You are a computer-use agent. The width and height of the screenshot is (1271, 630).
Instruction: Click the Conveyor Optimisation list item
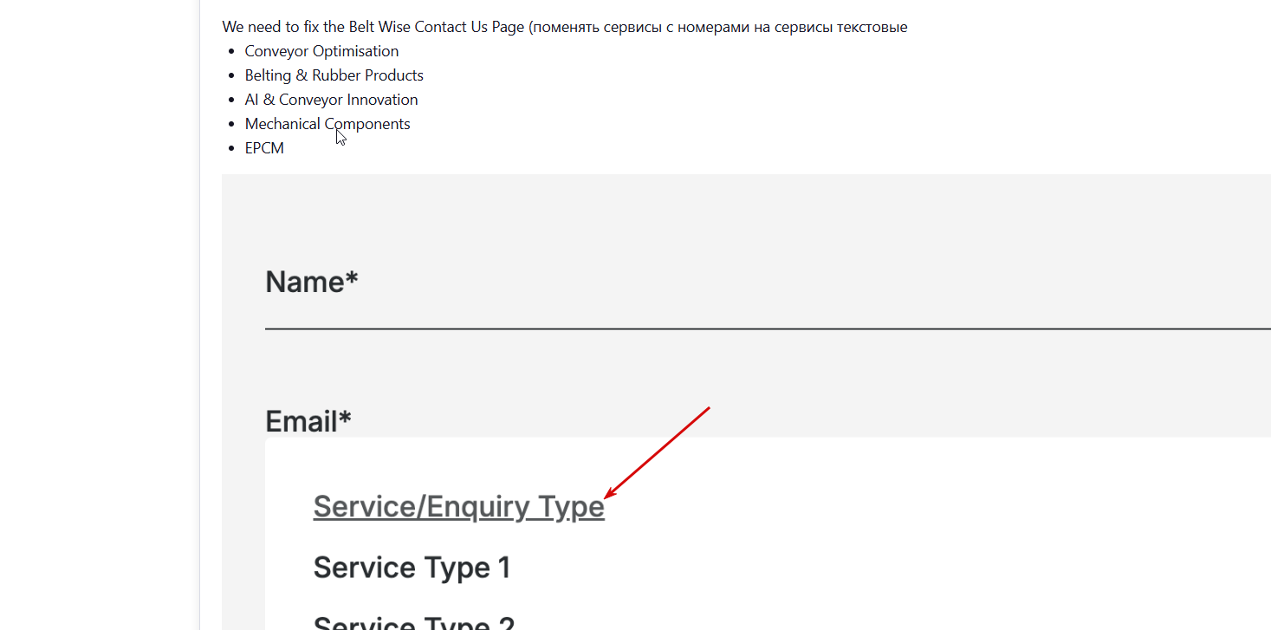[x=321, y=51]
